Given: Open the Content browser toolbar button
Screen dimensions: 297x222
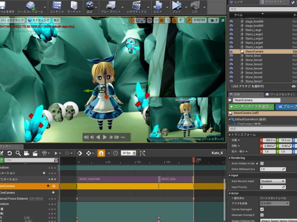Looking at the screenshot, I should pos(56,7).
